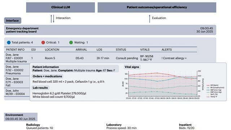Click the Red blood cell and Cefazolin order line
This screenshot has height=130, width=231.
(69, 82)
